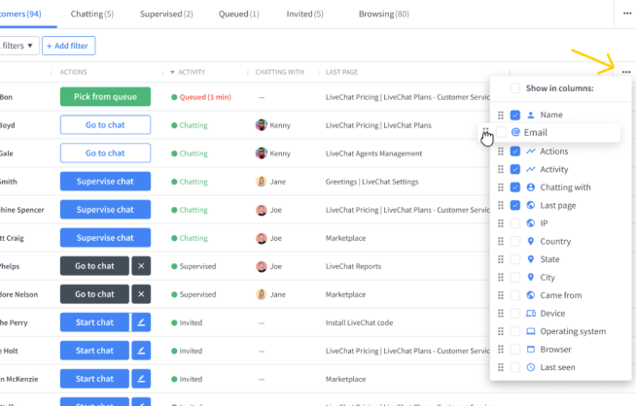Open the three-dot column settings menu
This screenshot has height=406, width=636.
(626, 72)
